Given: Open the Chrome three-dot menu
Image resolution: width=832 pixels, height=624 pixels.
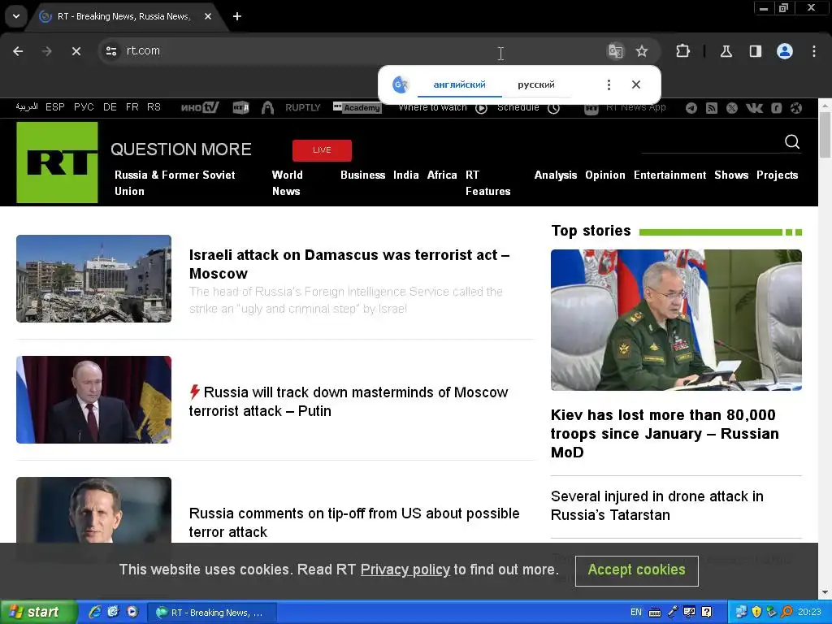Looking at the screenshot, I should pyautogui.click(x=814, y=51).
